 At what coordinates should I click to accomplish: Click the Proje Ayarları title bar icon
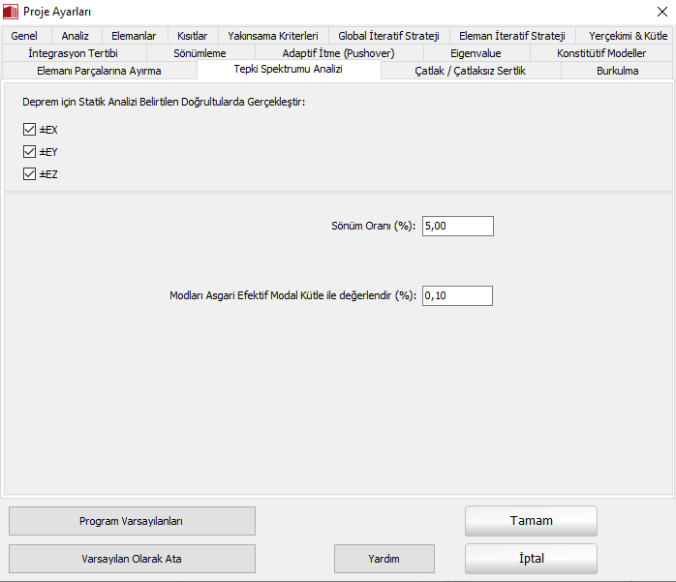(x=11, y=12)
